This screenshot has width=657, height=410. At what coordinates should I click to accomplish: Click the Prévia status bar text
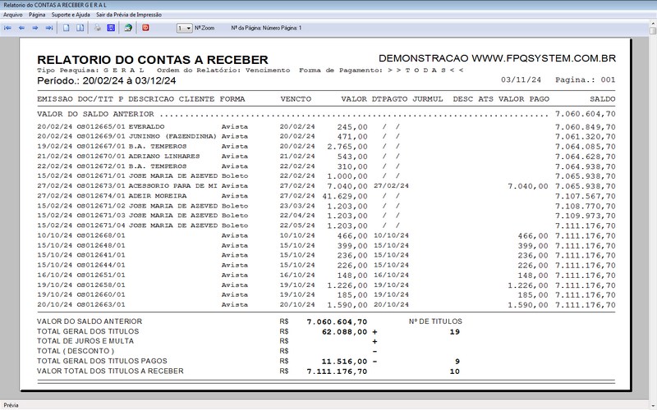point(11,405)
